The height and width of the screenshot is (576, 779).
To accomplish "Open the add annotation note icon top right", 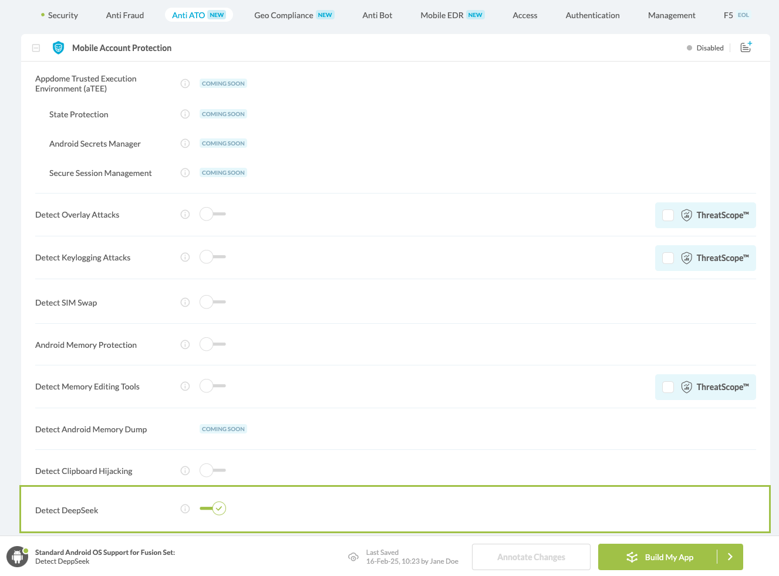I will tap(746, 47).
